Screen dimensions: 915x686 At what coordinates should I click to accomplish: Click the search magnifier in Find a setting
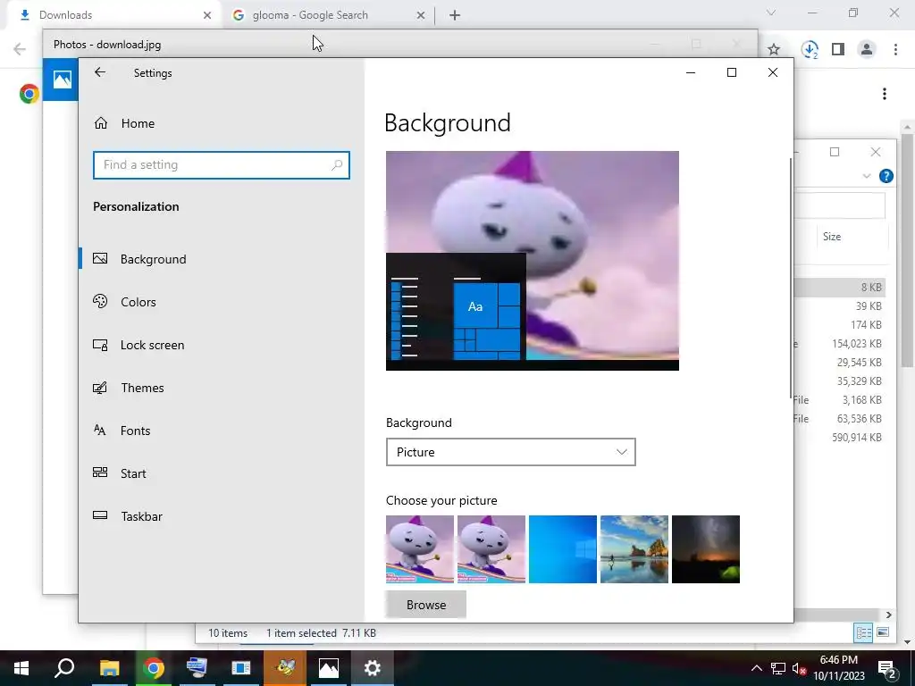click(x=337, y=165)
